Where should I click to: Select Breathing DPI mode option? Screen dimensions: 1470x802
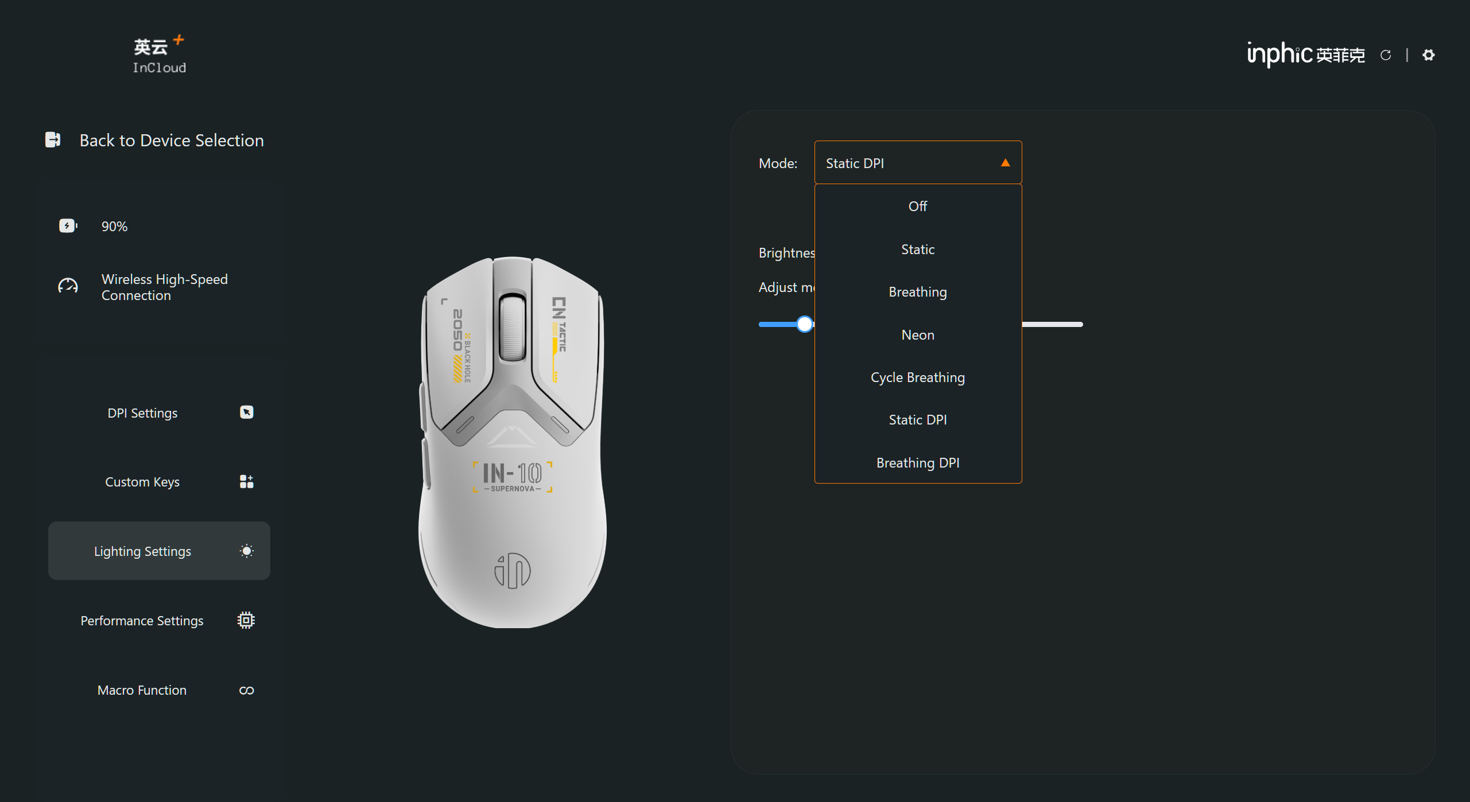[917, 463]
